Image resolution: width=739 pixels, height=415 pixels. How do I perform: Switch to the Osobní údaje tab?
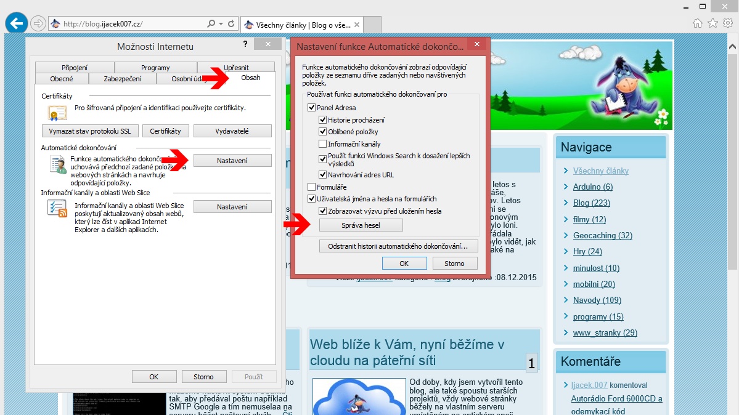(x=189, y=79)
